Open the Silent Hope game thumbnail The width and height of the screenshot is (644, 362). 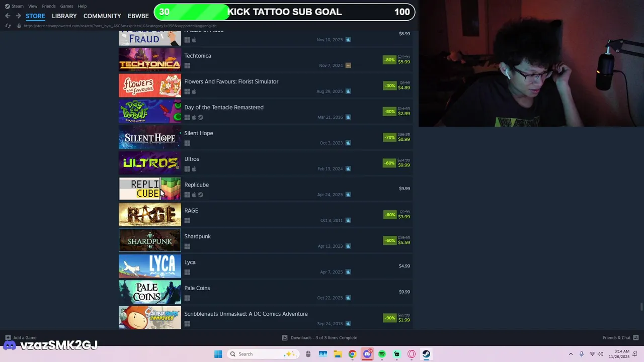point(149,137)
